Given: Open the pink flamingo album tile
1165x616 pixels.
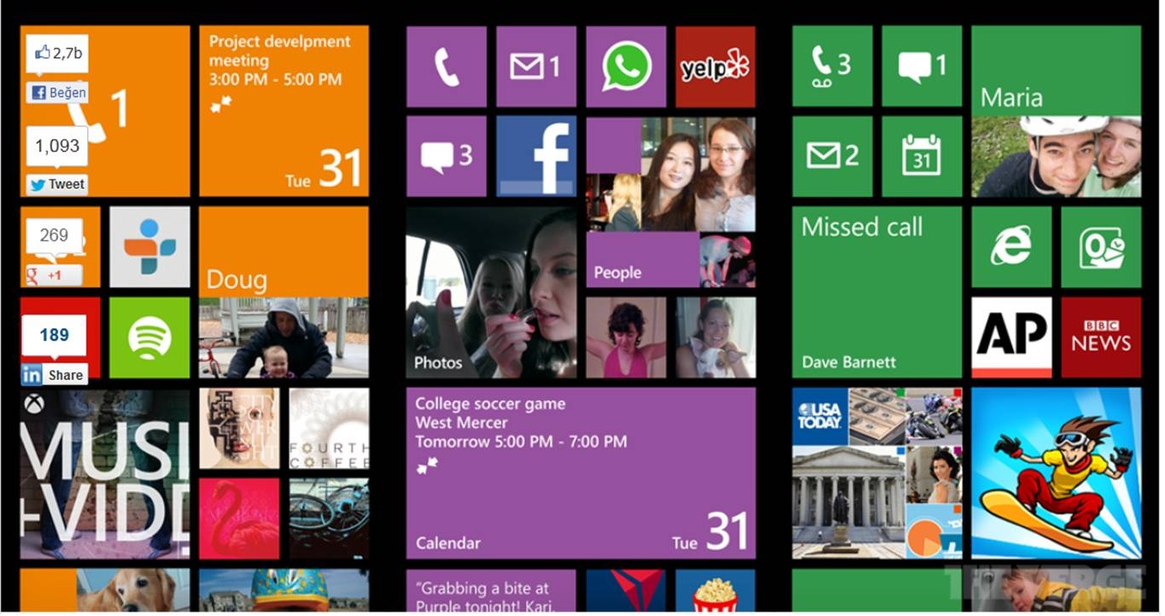Looking at the screenshot, I should tap(239, 519).
